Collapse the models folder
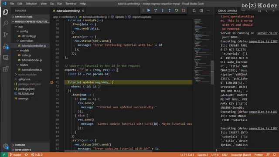 tap(31, 51)
